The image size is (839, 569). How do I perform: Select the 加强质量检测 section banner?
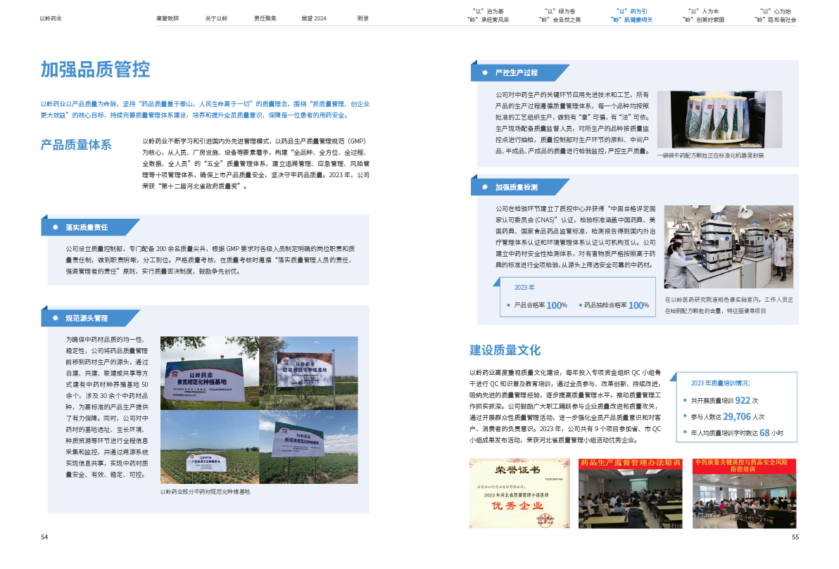pos(521,187)
